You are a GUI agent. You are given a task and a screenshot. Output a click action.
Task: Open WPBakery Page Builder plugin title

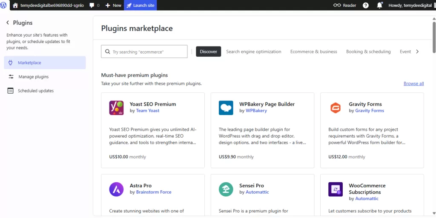(x=267, y=104)
